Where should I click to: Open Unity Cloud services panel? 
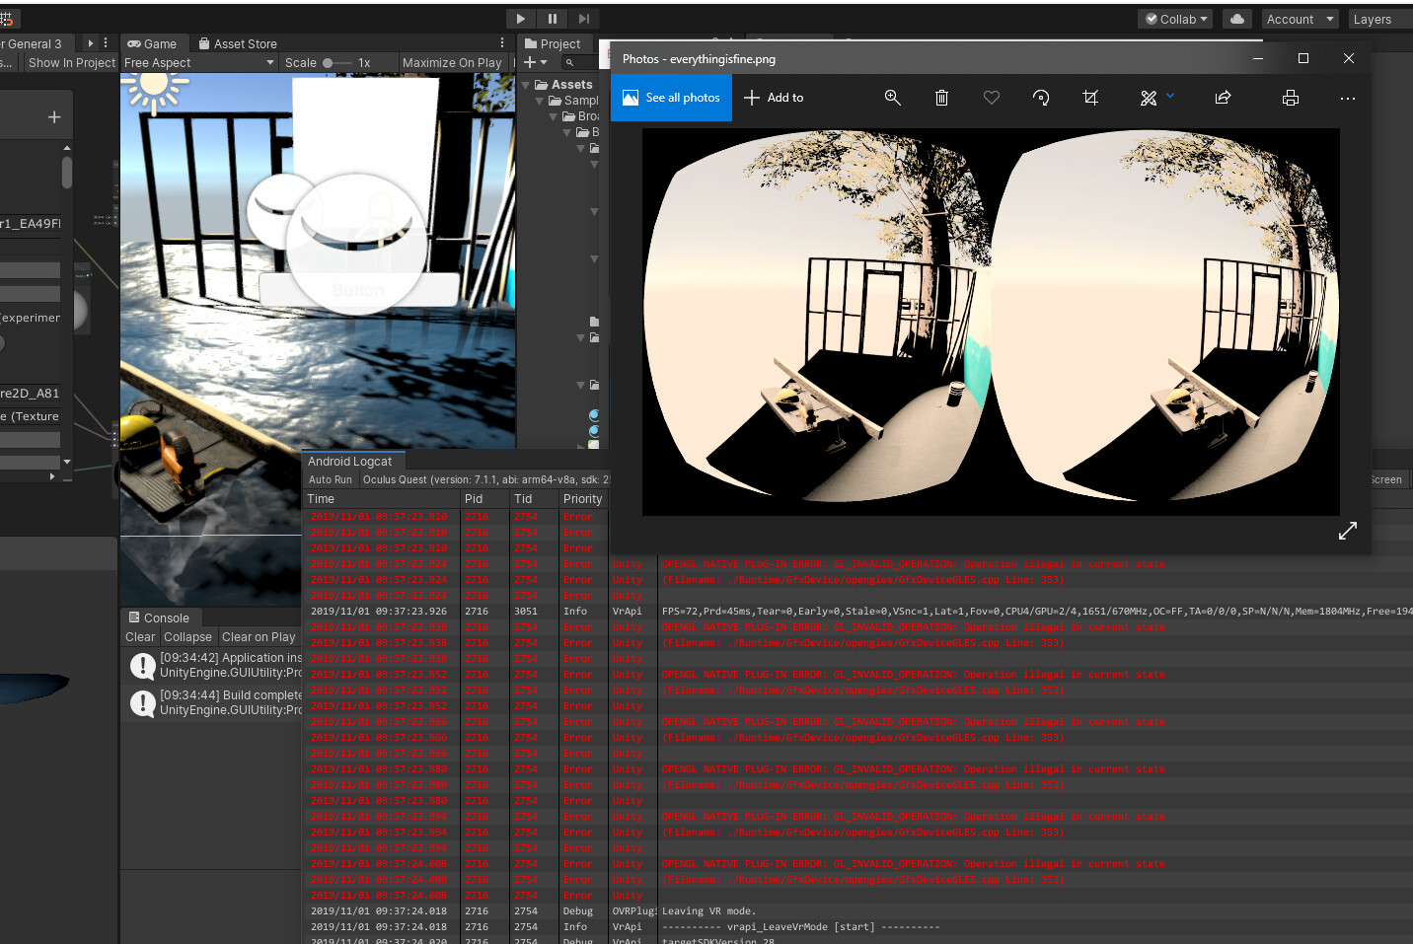click(1237, 18)
